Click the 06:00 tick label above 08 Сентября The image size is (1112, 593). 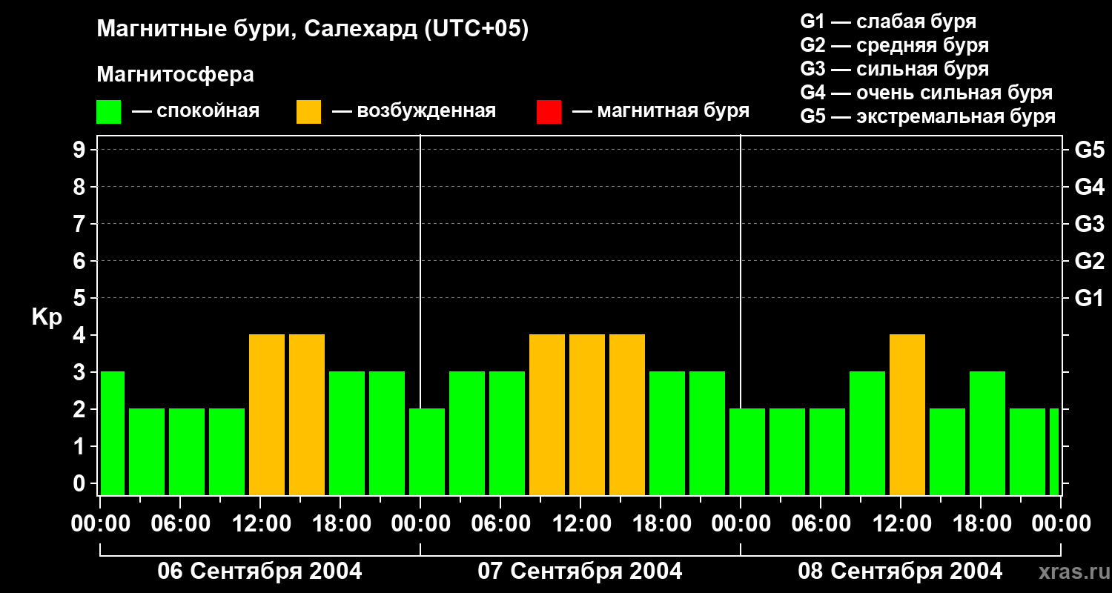[821, 524]
